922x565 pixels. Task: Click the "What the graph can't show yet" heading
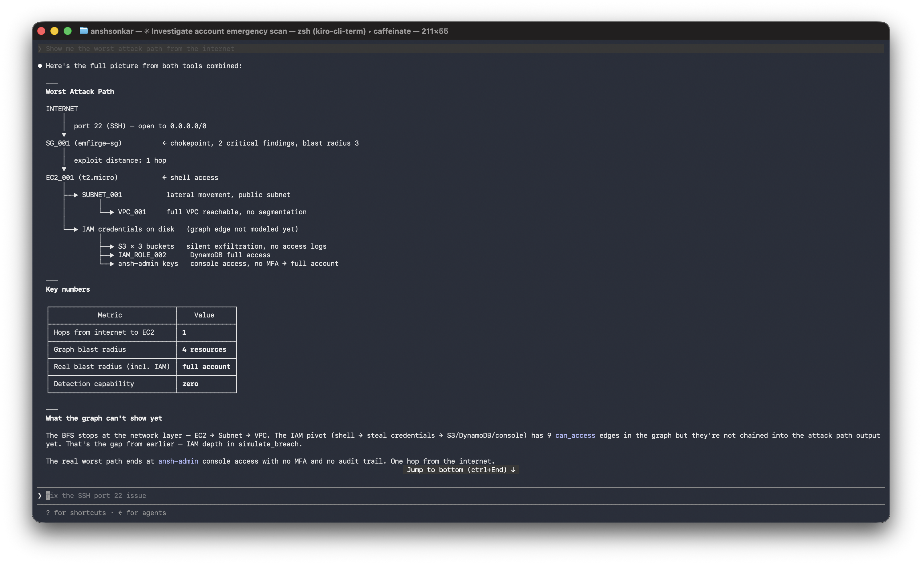pos(104,418)
